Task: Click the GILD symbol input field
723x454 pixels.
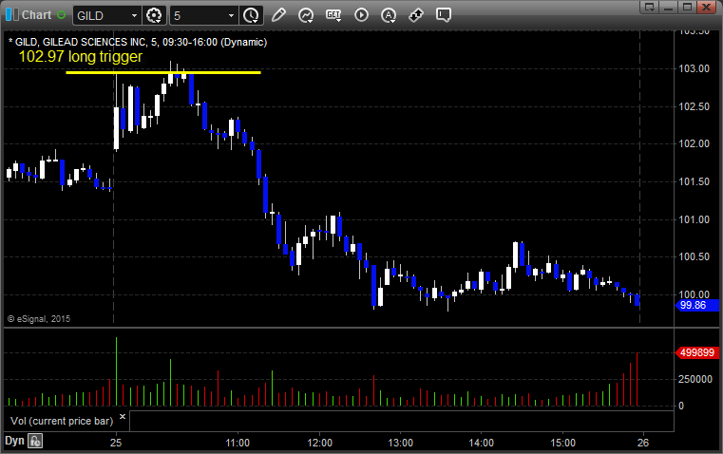Action: [102, 15]
